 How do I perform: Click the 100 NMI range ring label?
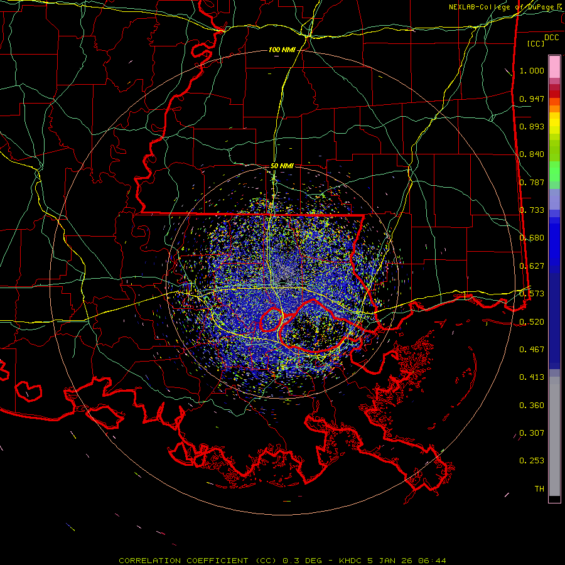[x=282, y=50]
